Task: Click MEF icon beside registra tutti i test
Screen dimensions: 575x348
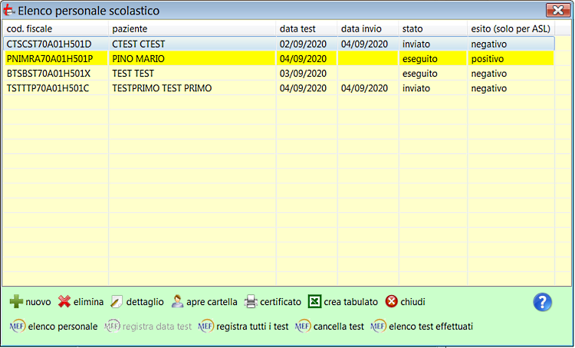Action: pos(205,326)
